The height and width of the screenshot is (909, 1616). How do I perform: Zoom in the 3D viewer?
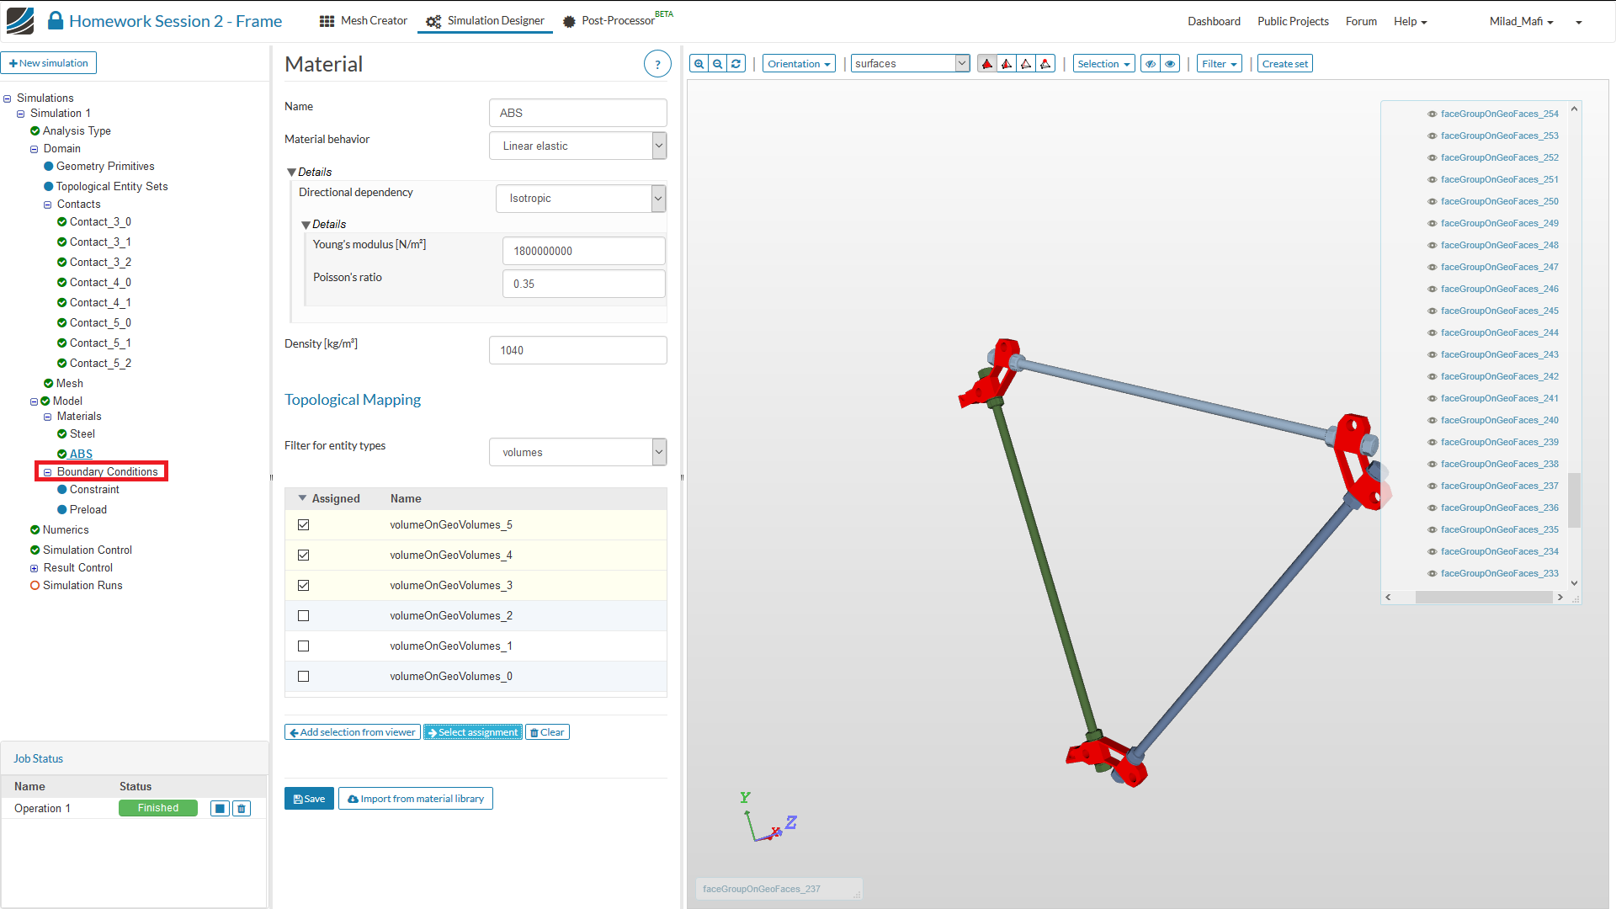(699, 64)
